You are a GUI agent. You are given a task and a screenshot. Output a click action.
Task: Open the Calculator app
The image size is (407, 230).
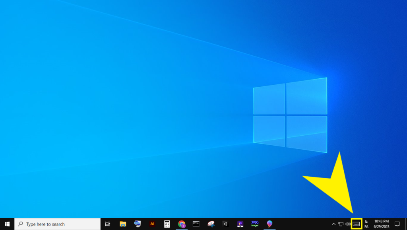click(167, 224)
